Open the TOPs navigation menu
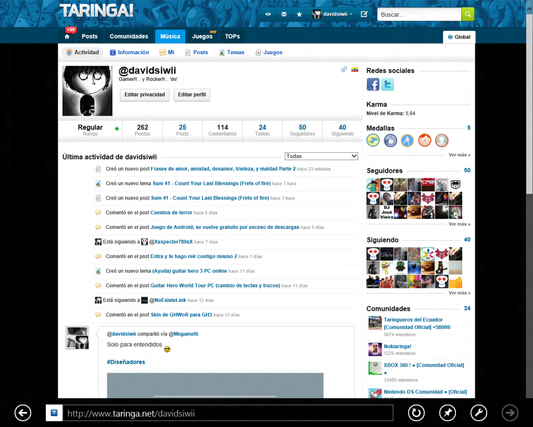Screen dimensions: 533x427 pos(233,36)
